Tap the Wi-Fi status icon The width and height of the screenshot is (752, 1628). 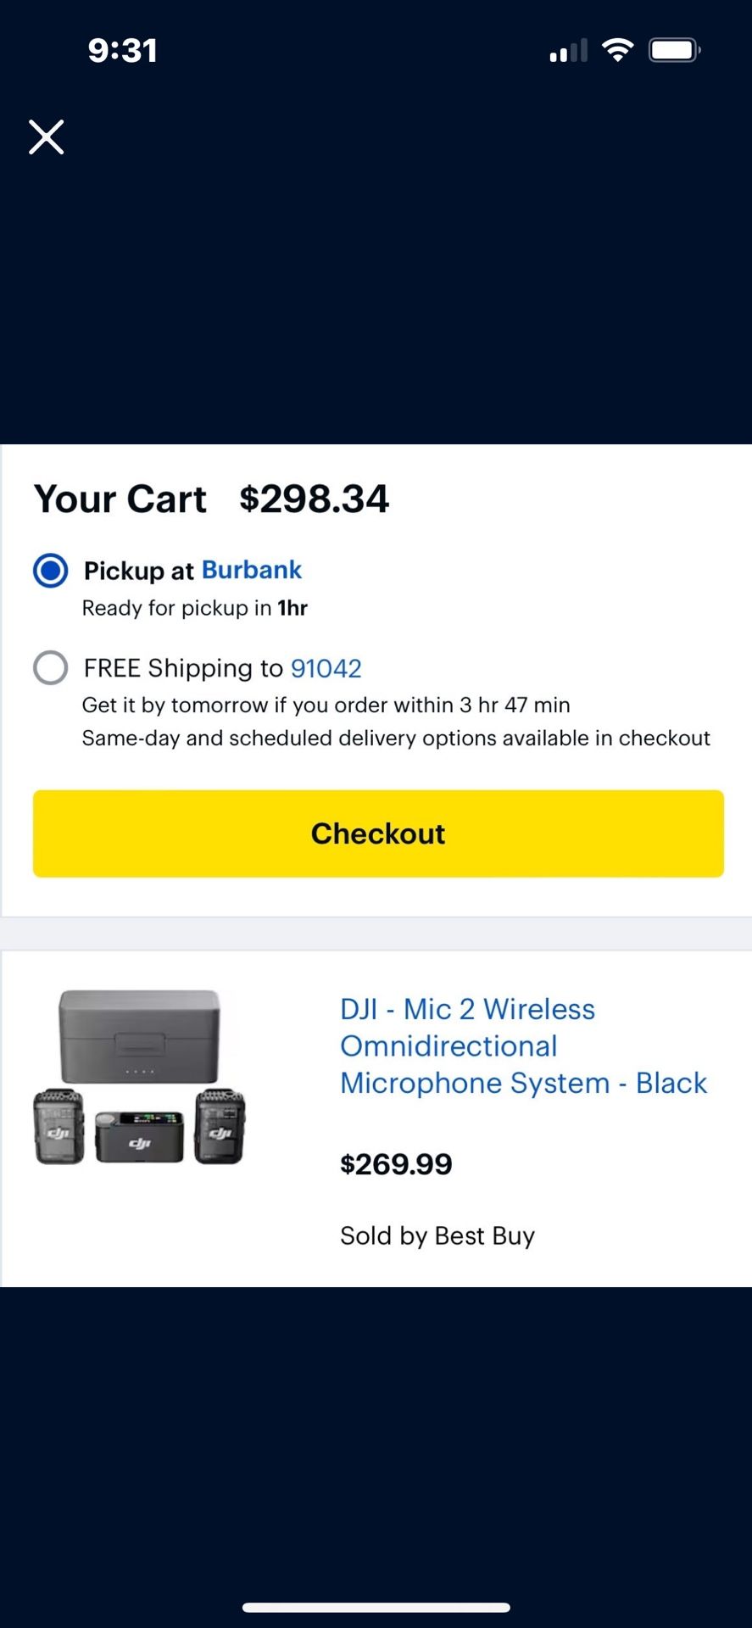click(x=618, y=49)
